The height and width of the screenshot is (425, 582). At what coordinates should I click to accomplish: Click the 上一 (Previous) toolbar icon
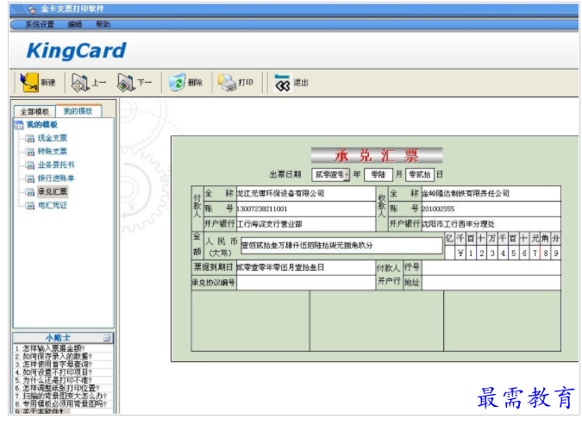(x=79, y=82)
